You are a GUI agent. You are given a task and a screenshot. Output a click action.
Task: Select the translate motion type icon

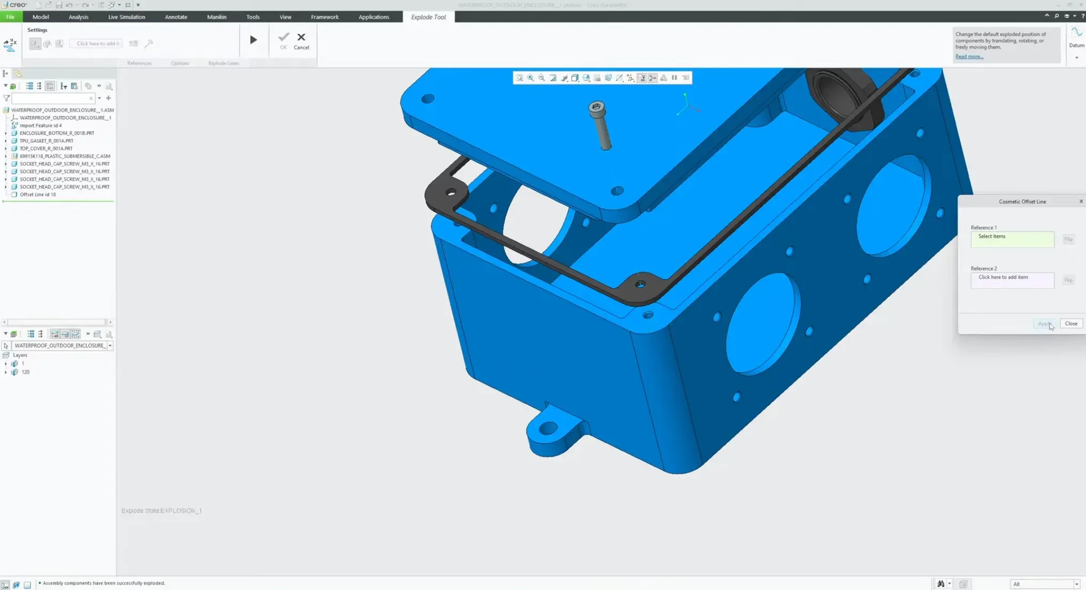pyautogui.click(x=35, y=44)
